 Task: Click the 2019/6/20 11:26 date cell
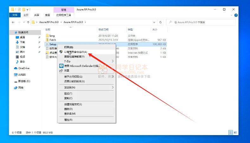tap(108, 36)
